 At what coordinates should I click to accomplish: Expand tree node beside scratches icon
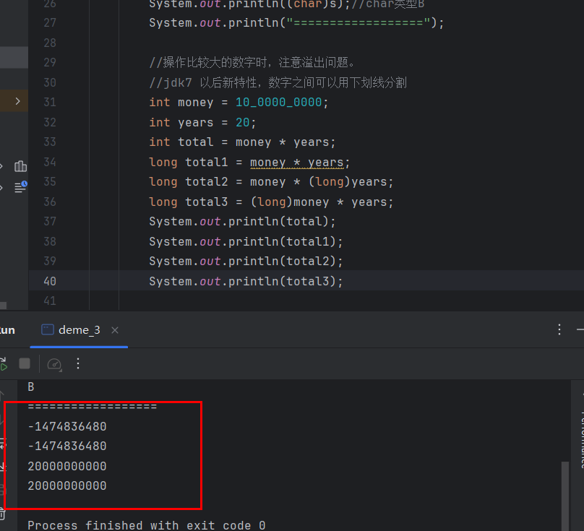click(x=2, y=187)
